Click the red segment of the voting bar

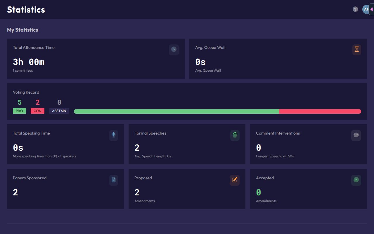coord(320,111)
